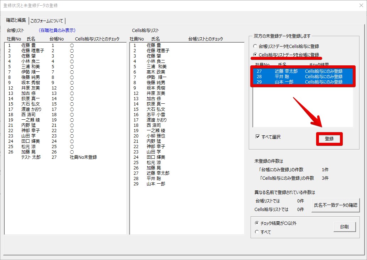Open the このフォームについて tab
The image size is (367, 260).
(x=47, y=21)
